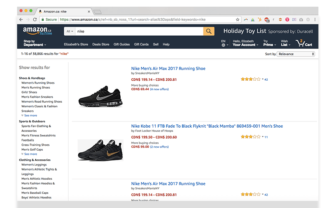Select the Clothing & Accessories heading

[x=35, y=160]
